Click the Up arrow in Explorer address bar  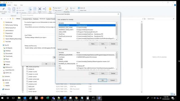(x=10, y=19)
